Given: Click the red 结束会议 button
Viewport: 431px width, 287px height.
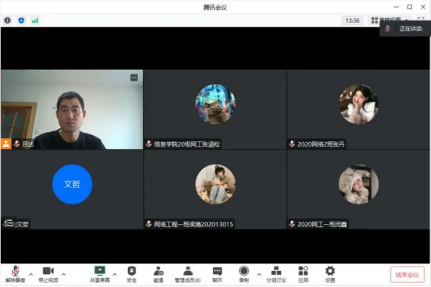Looking at the screenshot, I should (407, 274).
